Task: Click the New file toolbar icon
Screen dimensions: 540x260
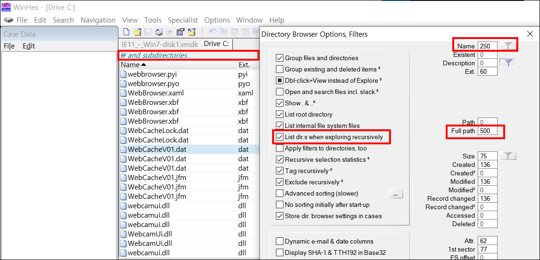Action: click(x=126, y=32)
